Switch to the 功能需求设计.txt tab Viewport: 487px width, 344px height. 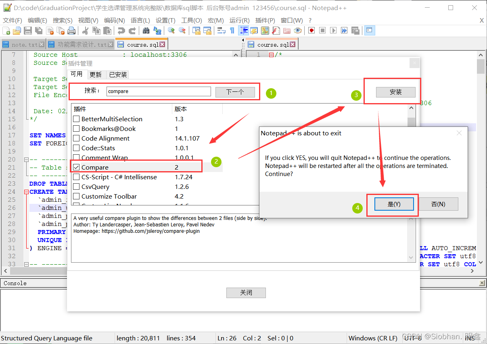coord(81,44)
